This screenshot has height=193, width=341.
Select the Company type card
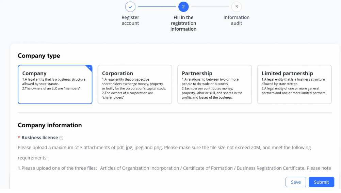55,84
